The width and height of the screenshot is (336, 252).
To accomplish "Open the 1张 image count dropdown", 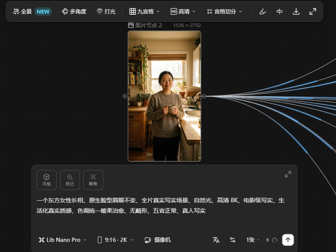I will click(253, 240).
